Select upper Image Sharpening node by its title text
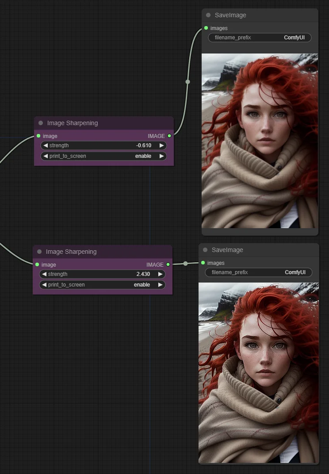Image resolution: width=329 pixels, height=474 pixels. pos(73,123)
